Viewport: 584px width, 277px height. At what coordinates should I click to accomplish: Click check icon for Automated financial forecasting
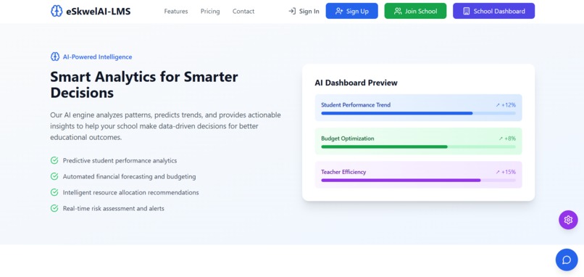point(54,176)
